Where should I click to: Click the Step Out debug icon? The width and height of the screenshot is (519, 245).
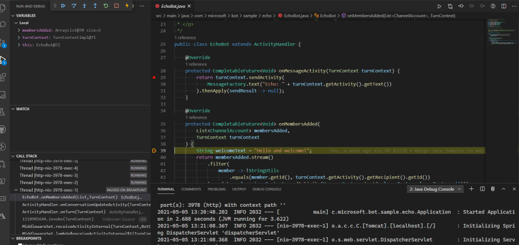click(95, 6)
